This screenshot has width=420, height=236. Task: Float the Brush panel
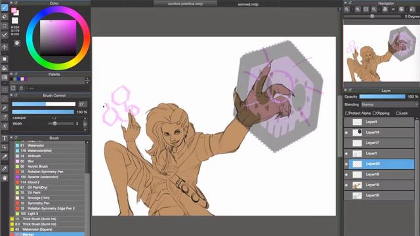[x=16, y=138]
